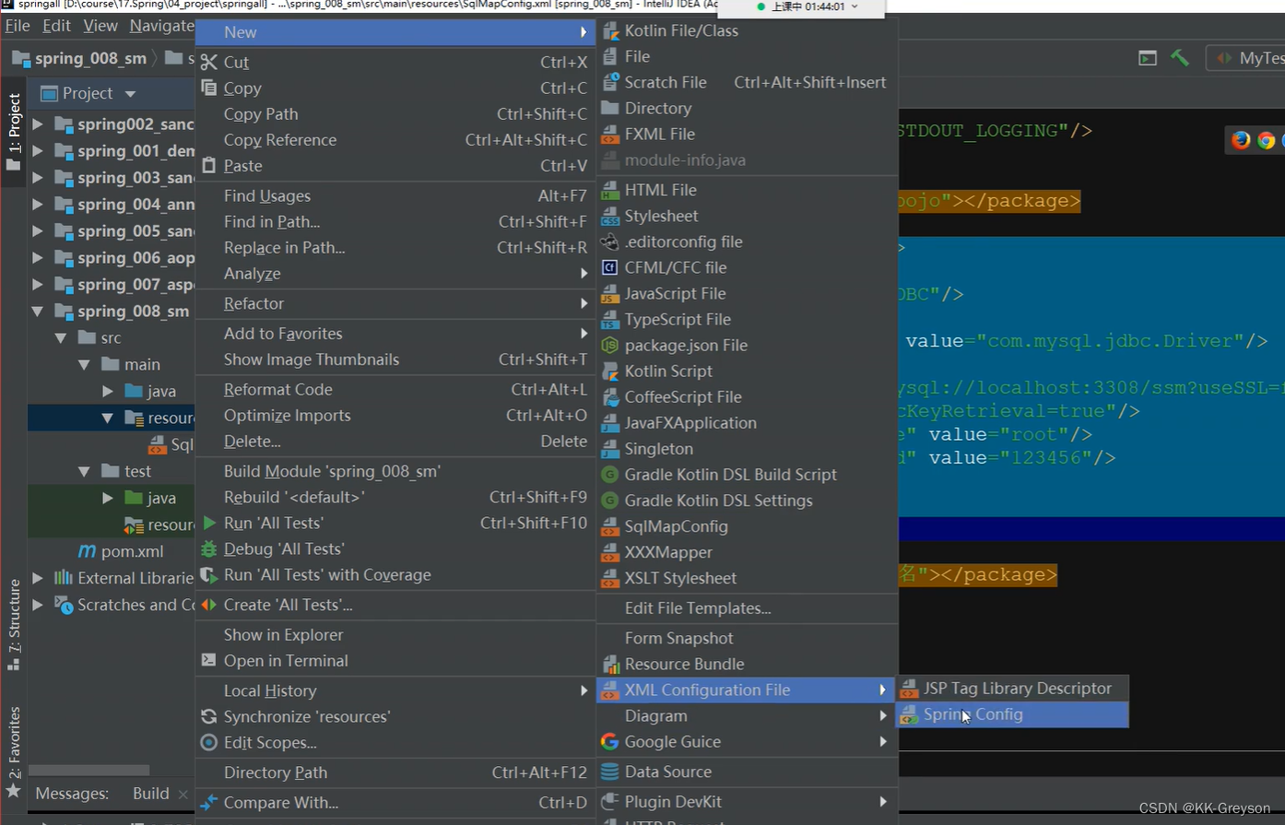Click the green Run 'All Tests' arrow
Screen dimensions: 1285x825
tap(209, 523)
